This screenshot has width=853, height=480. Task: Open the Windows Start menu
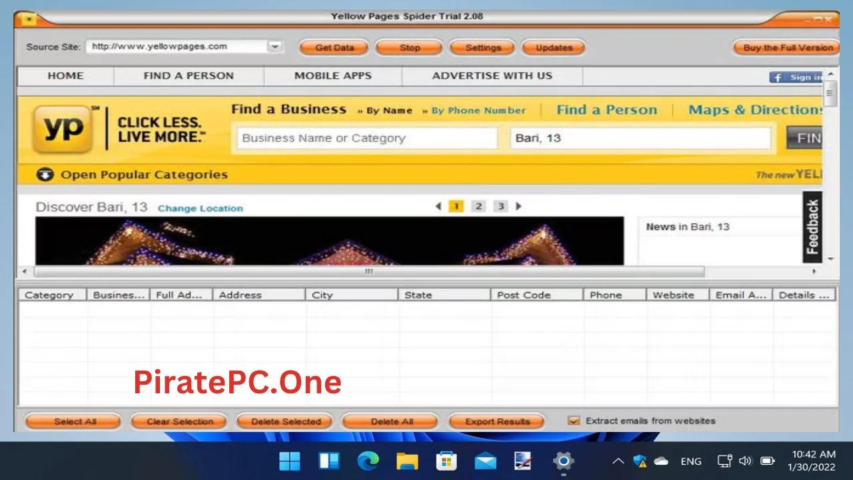point(290,461)
